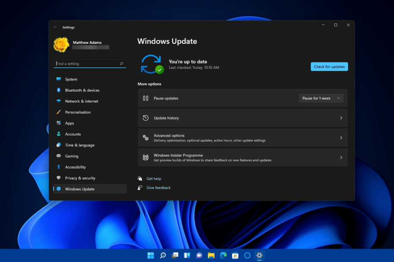Maximize the Settings window
Viewport: 394px width, 262px height.
click(x=336, y=25)
